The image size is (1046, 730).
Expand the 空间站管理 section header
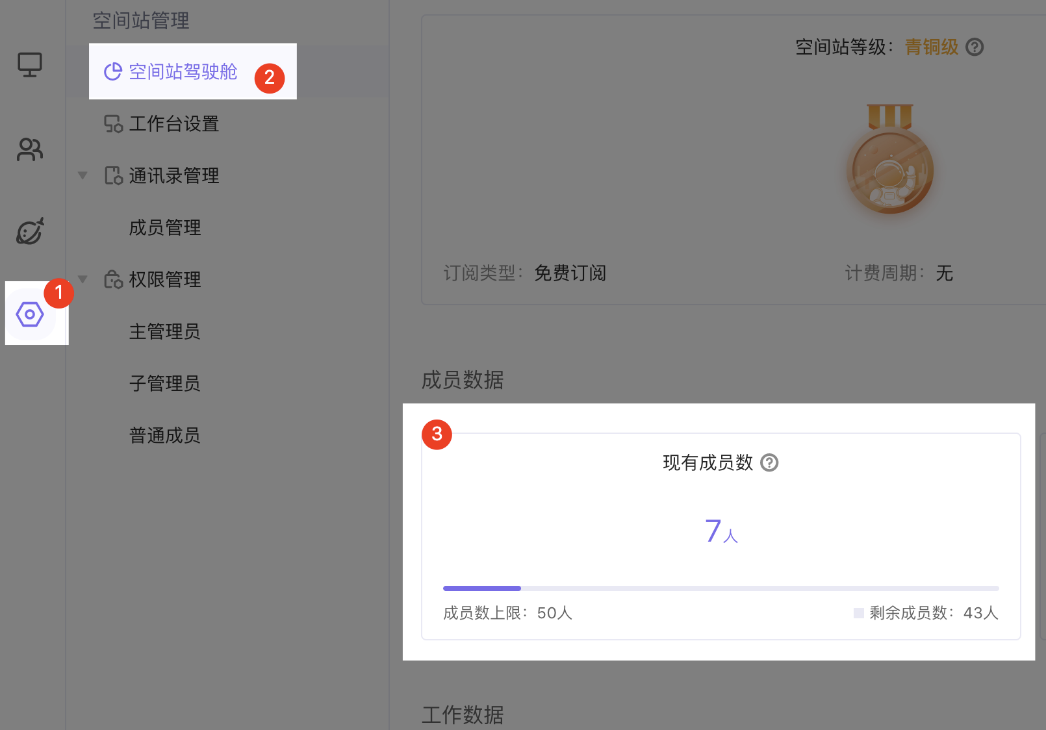pos(141,21)
